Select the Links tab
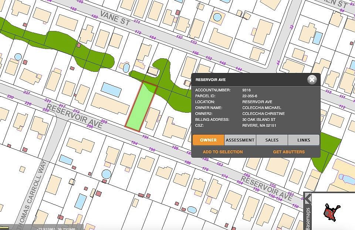The image size is (355, 230). [x=304, y=140]
